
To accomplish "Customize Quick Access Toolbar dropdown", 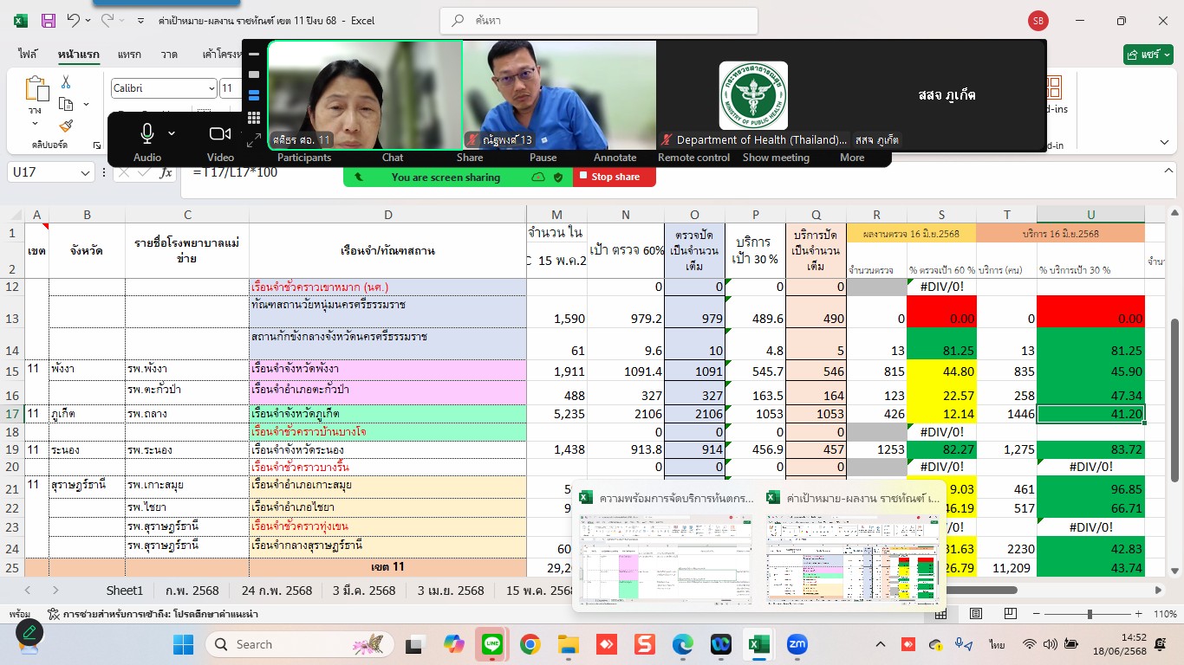I will [141, 20].
